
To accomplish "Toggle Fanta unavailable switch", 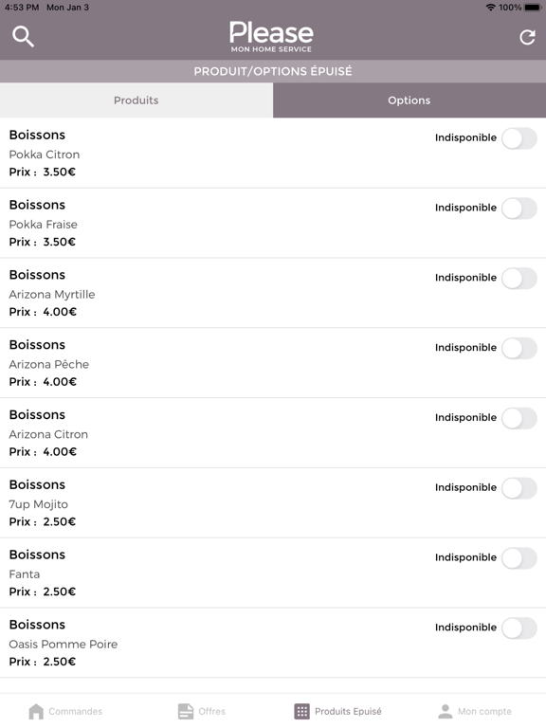I will coord(519,558).
